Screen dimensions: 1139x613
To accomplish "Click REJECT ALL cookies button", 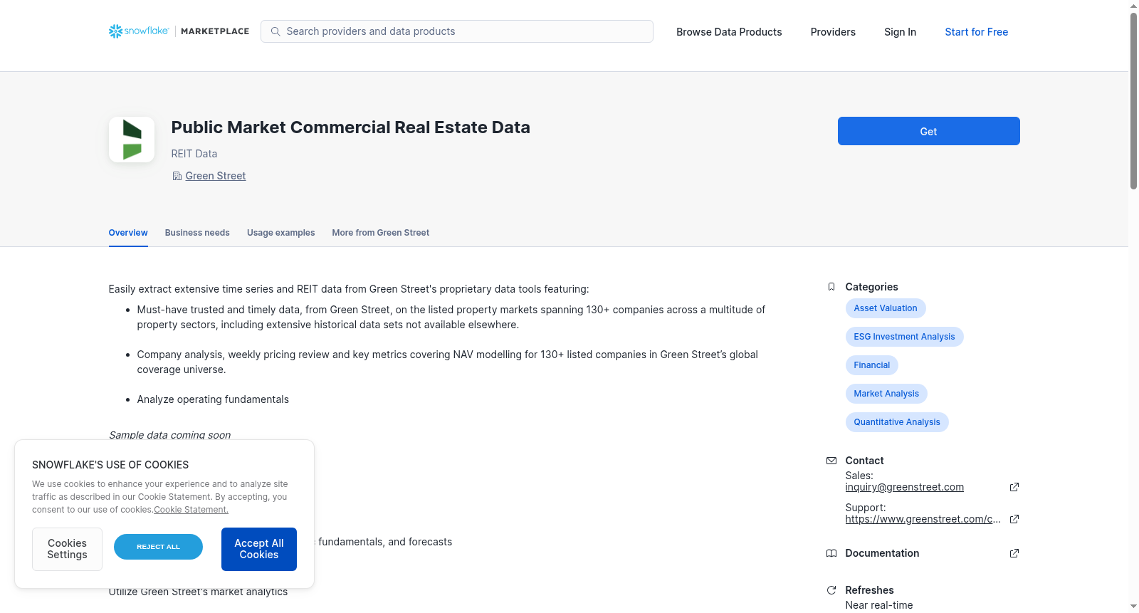I will (x=158, y=547).
